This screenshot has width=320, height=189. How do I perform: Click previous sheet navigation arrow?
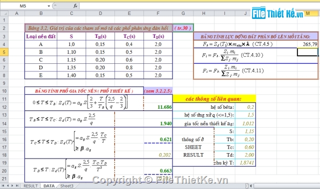point(8,186)
